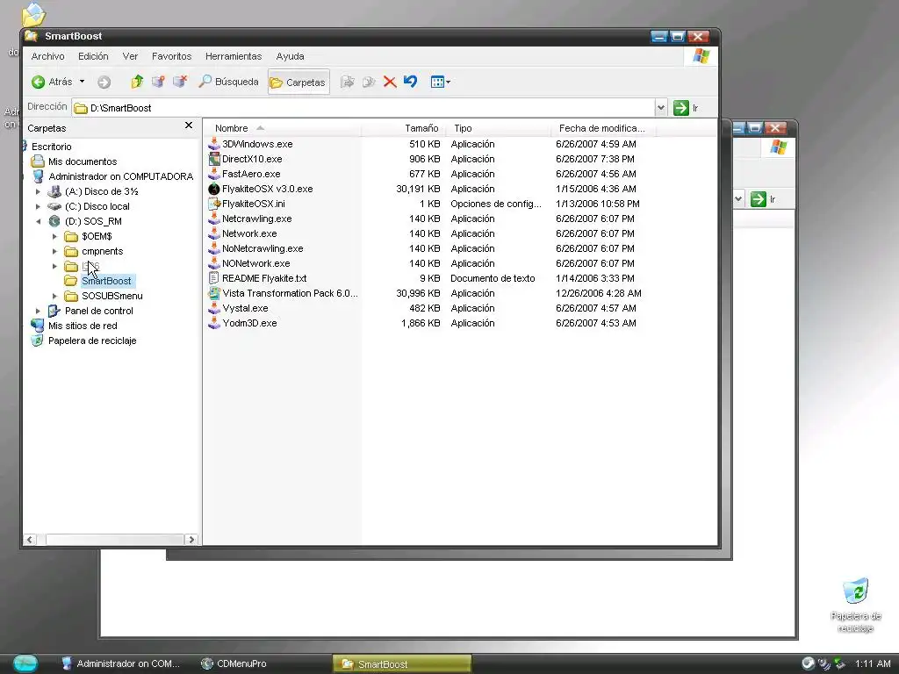This screenshot has height=674, width=899.
Task: Click the Ir button in background window
Action: point(764,199)
